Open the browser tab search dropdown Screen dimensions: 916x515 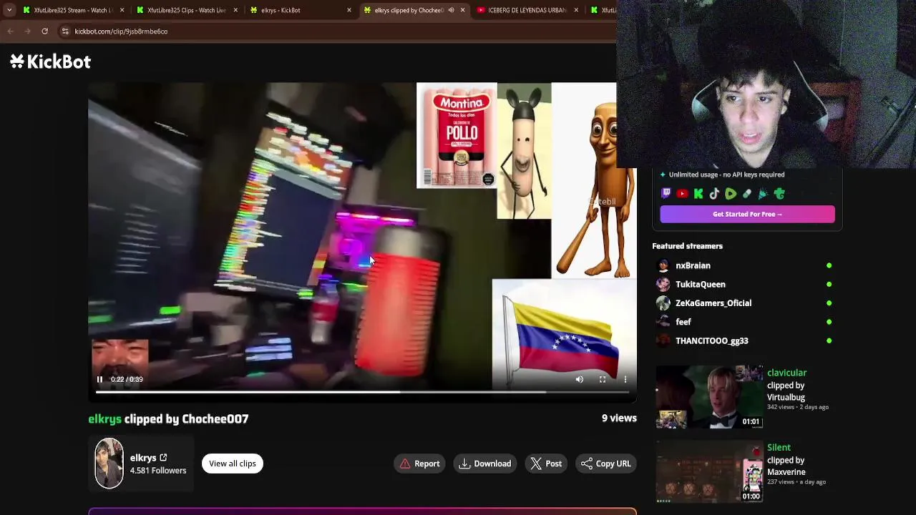9,10
